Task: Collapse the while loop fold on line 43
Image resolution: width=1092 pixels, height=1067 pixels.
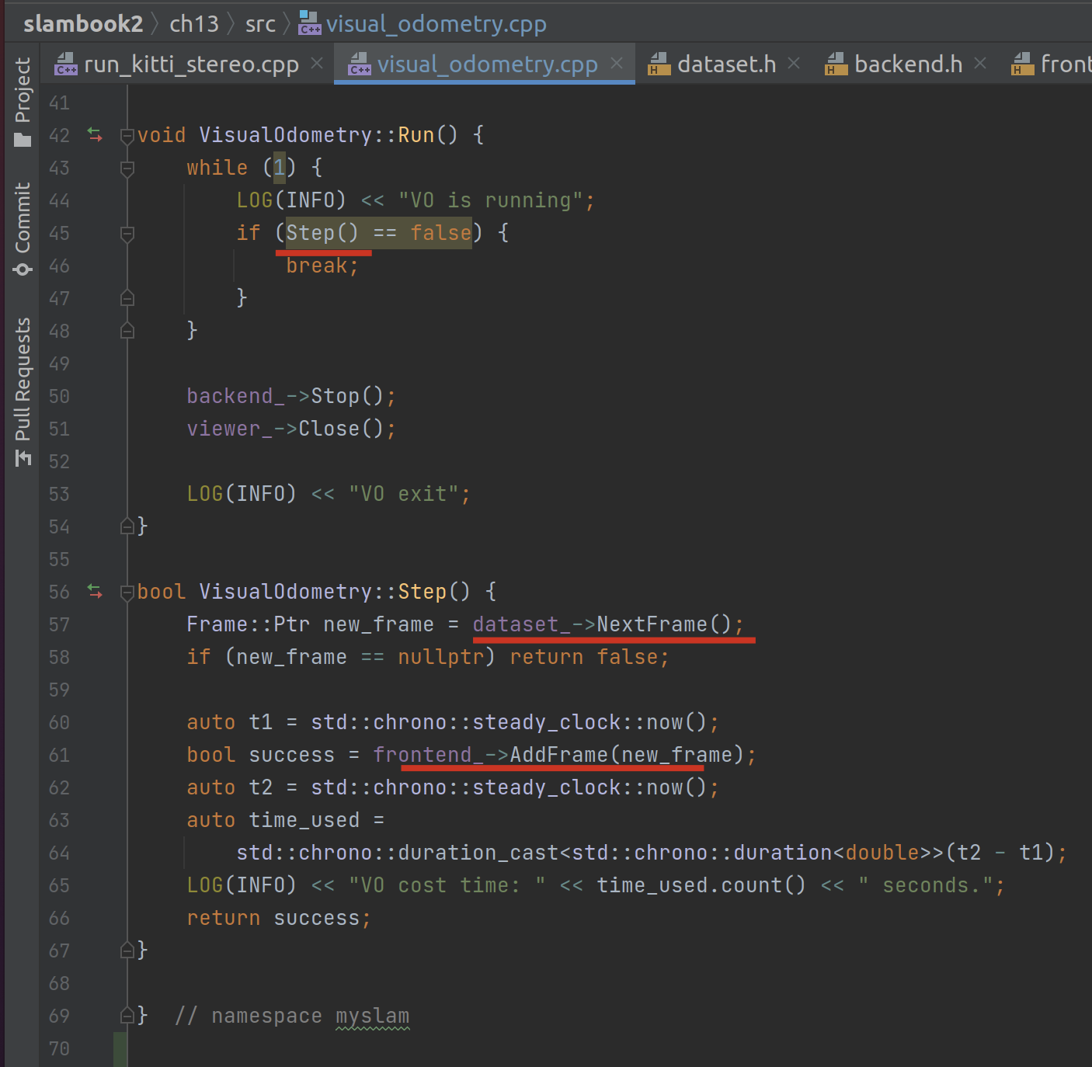Action: (127, 169)
